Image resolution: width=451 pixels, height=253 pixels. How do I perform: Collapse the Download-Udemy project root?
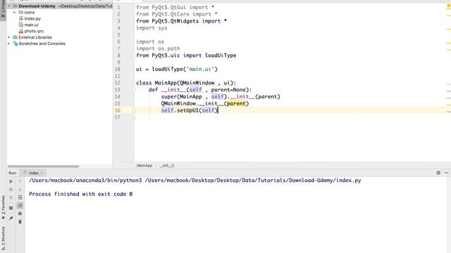click(9, 6)
